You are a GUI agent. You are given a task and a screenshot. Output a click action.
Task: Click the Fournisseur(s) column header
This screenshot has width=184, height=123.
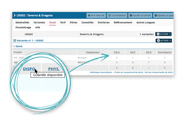tap(165, 52)
